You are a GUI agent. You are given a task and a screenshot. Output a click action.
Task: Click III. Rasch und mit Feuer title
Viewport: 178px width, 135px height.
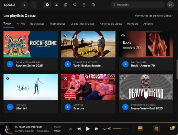pos(28,127)
